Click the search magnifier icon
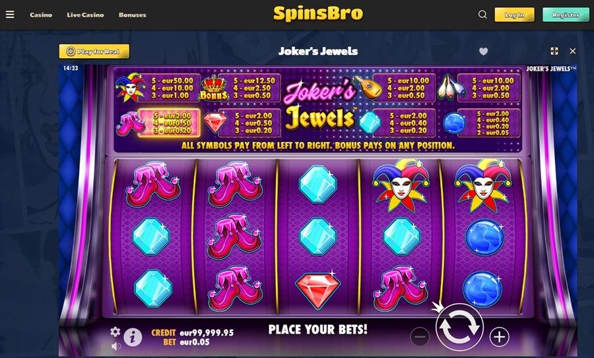This screenshot has height=358, width=594. click(x=482, y=15)
